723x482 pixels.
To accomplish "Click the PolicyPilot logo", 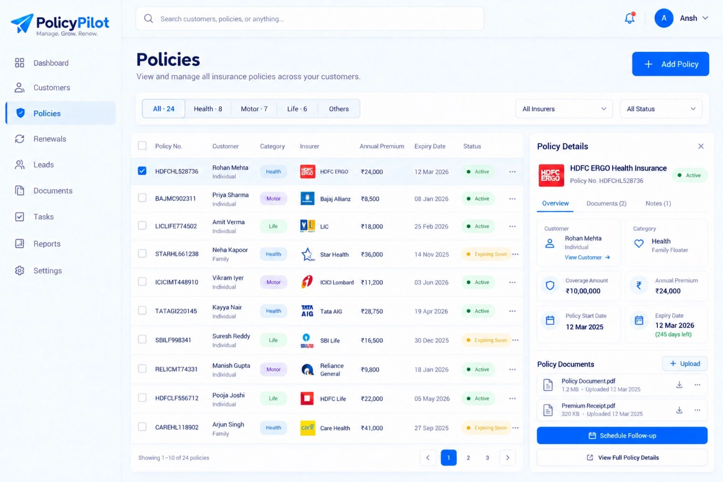I will (60, 25).
